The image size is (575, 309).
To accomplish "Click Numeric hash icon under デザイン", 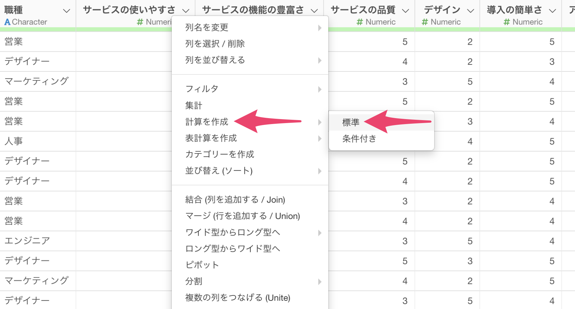I will click(x=425, y=22).
